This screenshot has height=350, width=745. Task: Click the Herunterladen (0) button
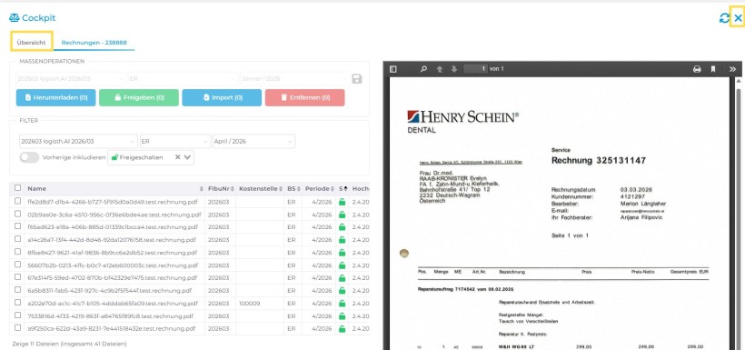tap(56, 97)
